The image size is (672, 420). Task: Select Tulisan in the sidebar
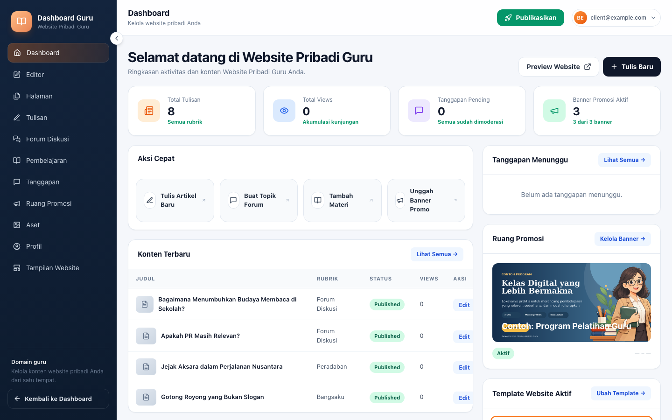click(x=58, y=118)
